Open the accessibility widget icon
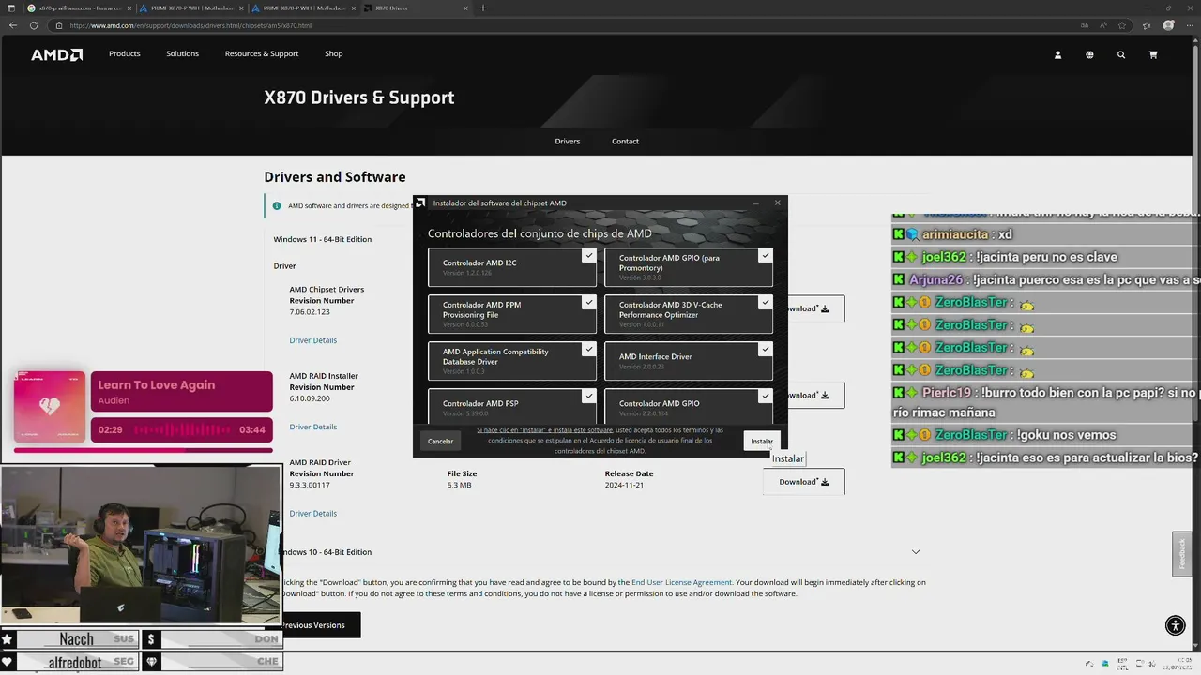This screenshot has height=675, width=1201. [1175, 625]
